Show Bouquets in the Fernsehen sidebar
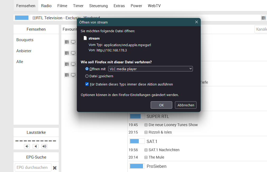This screenshot has width=267, height=172. (25, 40)
